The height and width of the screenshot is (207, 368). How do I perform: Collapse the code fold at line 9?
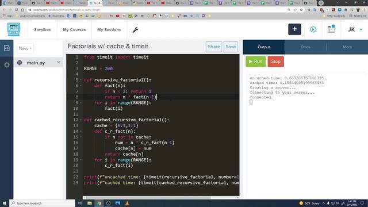point(80,103)
